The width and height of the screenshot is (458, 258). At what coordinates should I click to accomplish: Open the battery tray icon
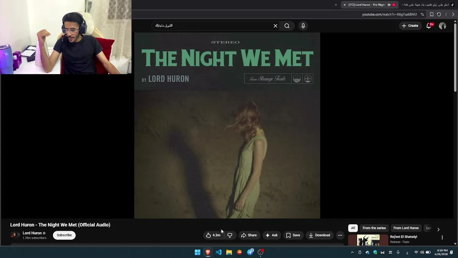(x=428, y=252)
